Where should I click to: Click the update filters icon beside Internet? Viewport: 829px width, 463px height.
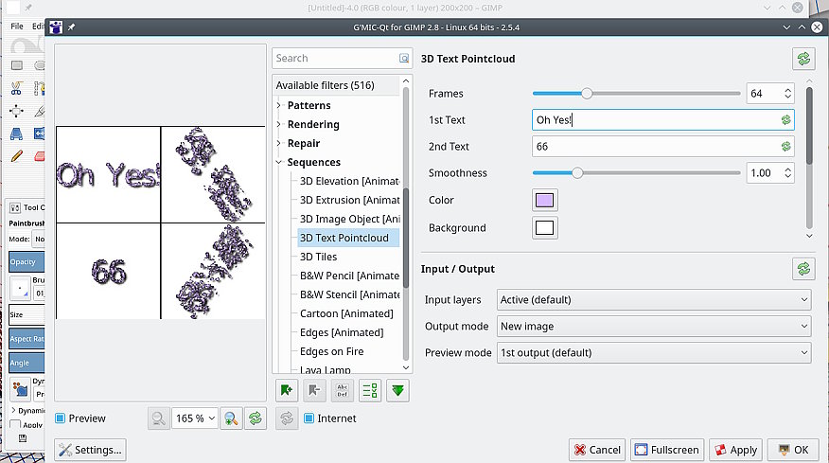(287, 418)
